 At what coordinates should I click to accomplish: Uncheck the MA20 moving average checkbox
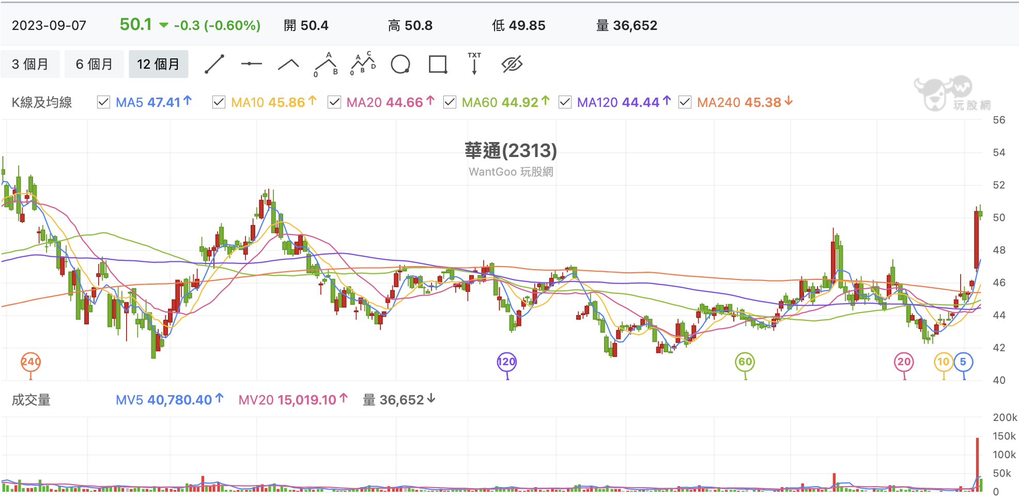[334, 102]
